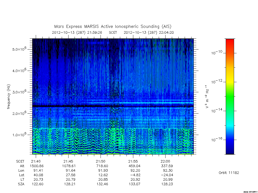Click the local time value '20.99'

pos(168,179)
